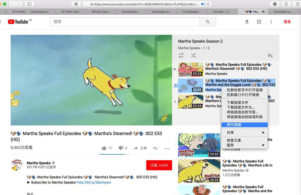Click the 分享 share arrow button
The width and height of the screenshot is (301, 195).
coord(140,148)
